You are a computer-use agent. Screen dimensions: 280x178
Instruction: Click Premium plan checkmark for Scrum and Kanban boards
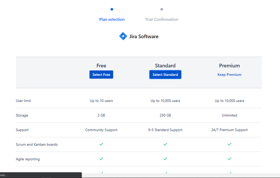[230, 144]
